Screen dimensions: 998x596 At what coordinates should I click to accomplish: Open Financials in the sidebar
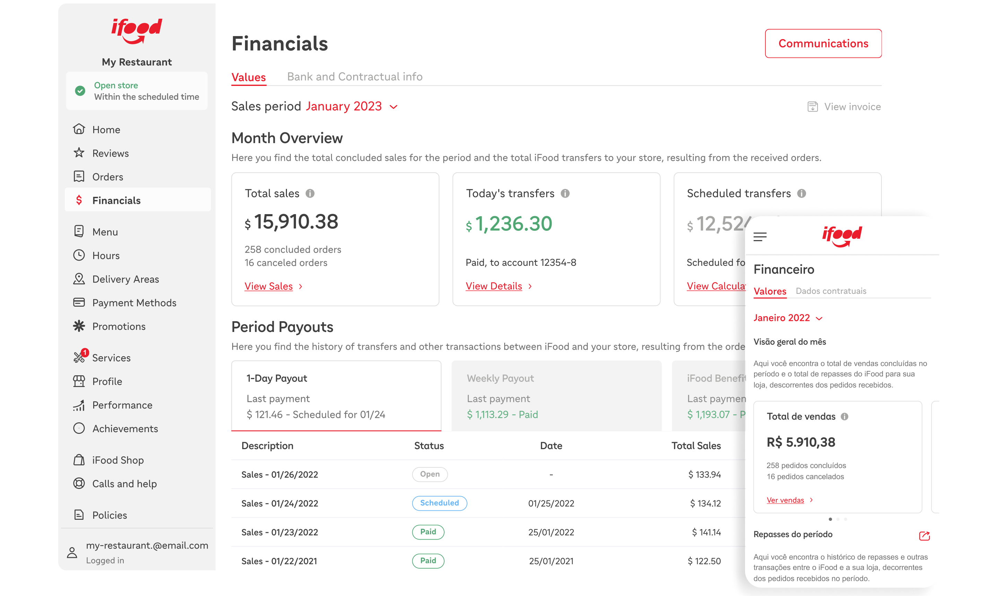coord(116,200)
